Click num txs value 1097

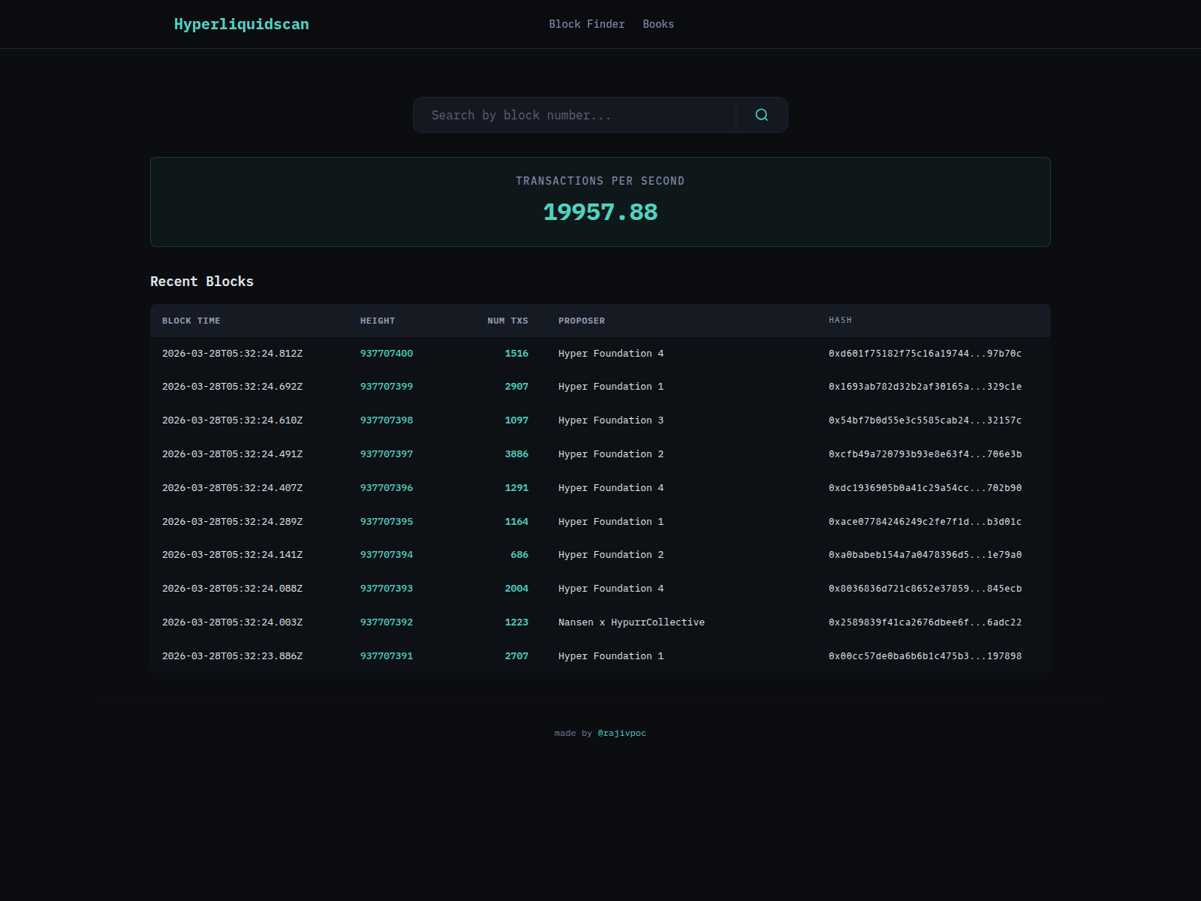coord(516,420)
